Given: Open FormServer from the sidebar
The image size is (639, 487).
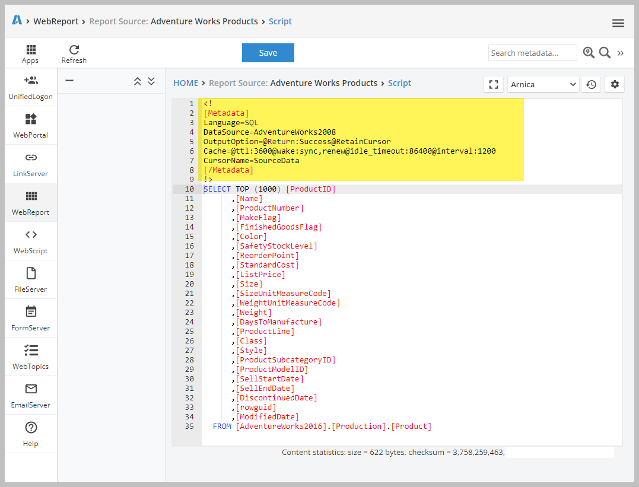Looking at the screenshot, I should [x=30, y=317].
